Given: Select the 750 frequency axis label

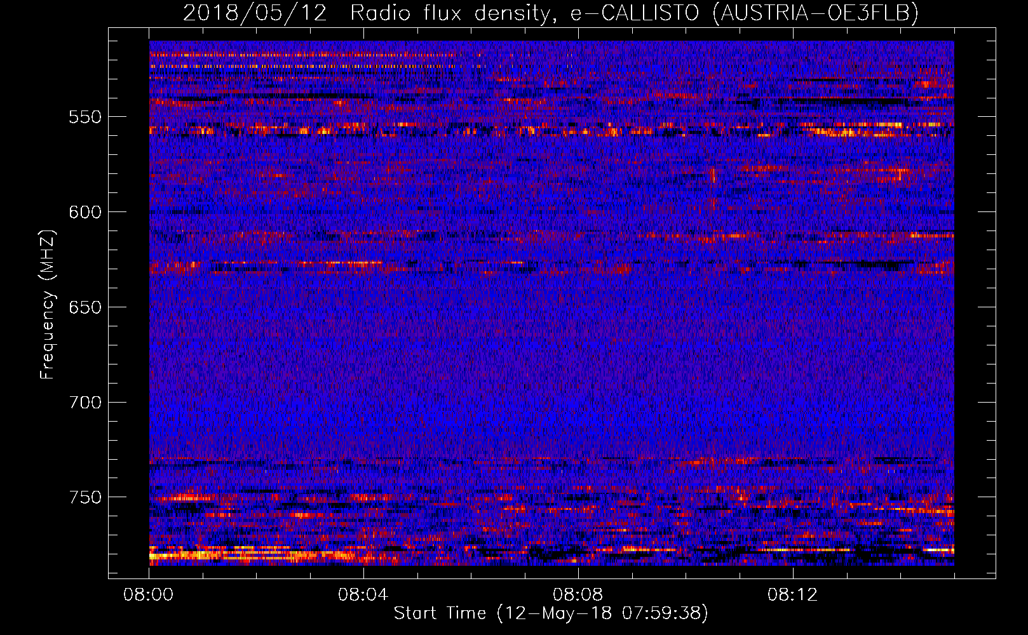Looking at the screenshot, I should click(x=85, y=497).
